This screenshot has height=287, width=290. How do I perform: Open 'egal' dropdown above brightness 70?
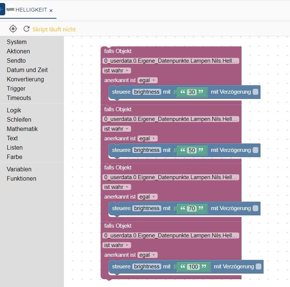(x=147, y=197)
